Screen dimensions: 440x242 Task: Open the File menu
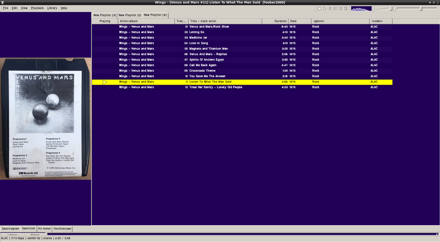pyautogui.click(x=6, y=8)
